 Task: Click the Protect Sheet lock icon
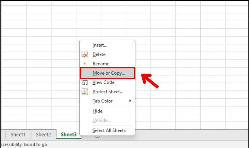pos(85,92)
